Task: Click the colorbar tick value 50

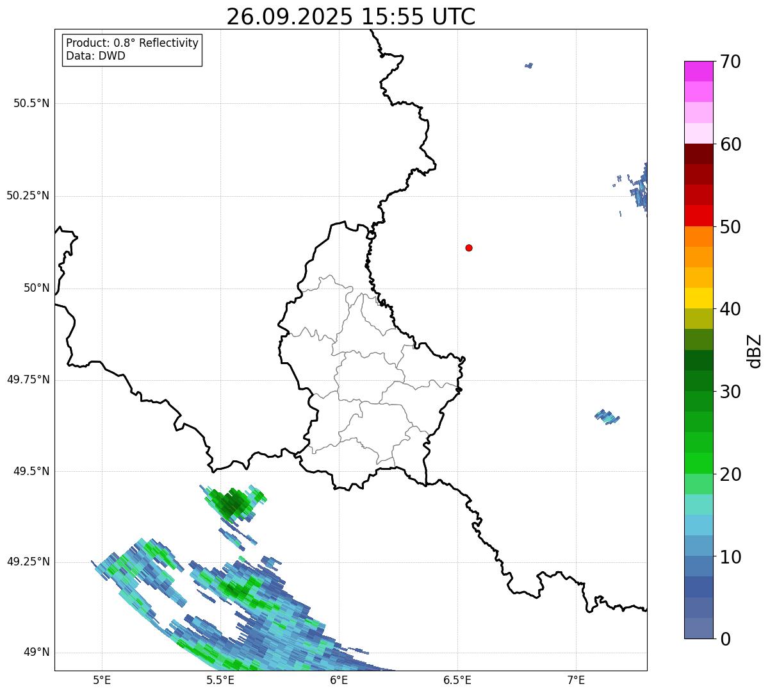Action: [730, 227]
